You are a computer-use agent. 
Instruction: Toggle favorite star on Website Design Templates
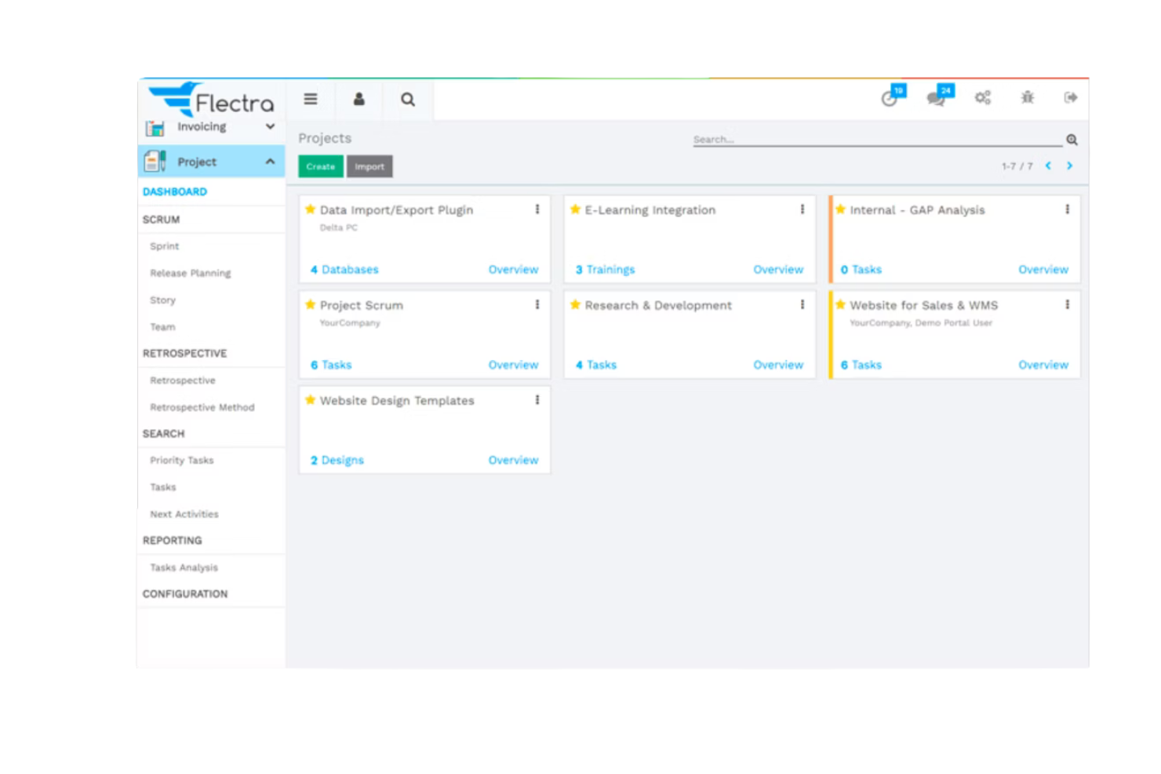(x=311, y=400)
